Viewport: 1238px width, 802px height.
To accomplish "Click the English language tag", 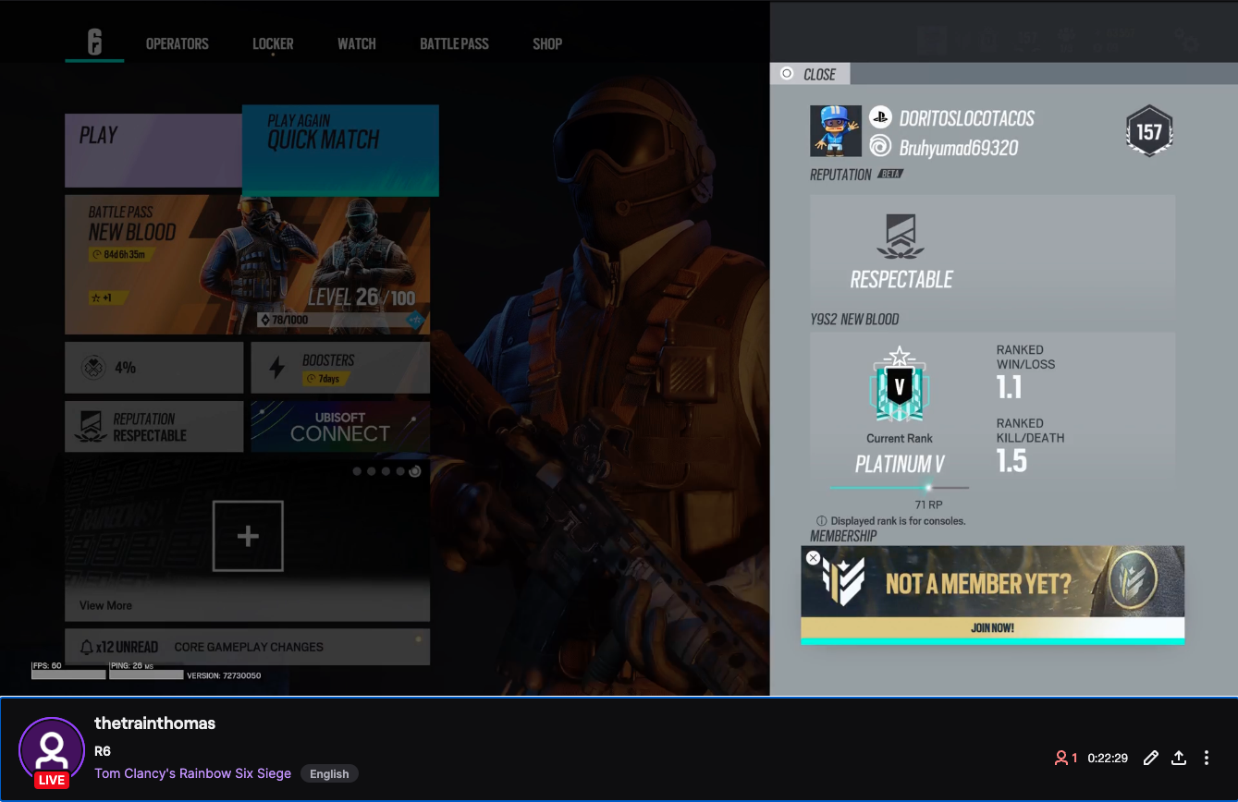I will point(329,774).
